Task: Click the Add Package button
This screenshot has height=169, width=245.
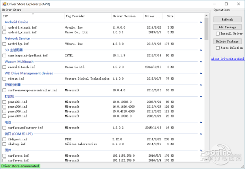Action: coord(227,27)
